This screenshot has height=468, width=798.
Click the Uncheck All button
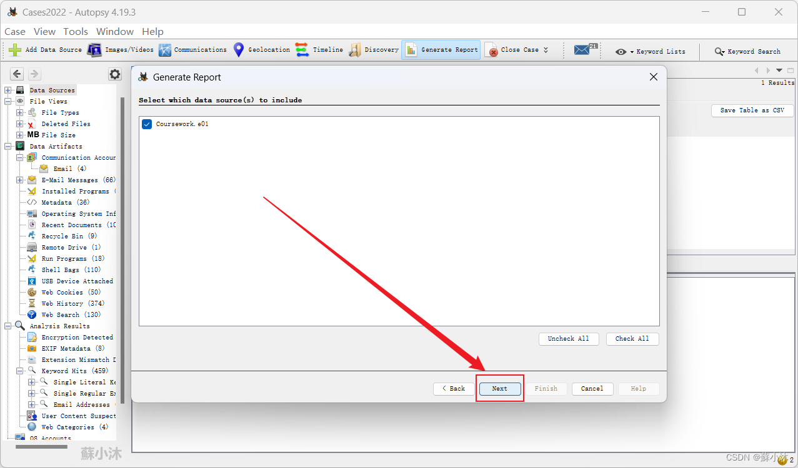(x=569, y=339)
